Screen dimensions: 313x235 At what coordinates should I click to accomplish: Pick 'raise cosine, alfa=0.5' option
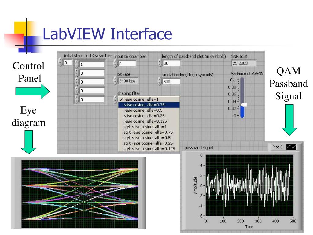click(x=149, y=110)
